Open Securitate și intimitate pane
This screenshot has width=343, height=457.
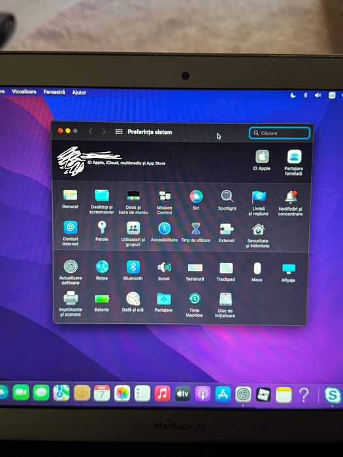click(x=258, y=236)
